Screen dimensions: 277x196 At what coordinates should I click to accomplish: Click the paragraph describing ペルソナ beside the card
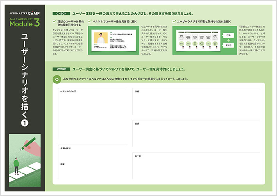[154, 40]
